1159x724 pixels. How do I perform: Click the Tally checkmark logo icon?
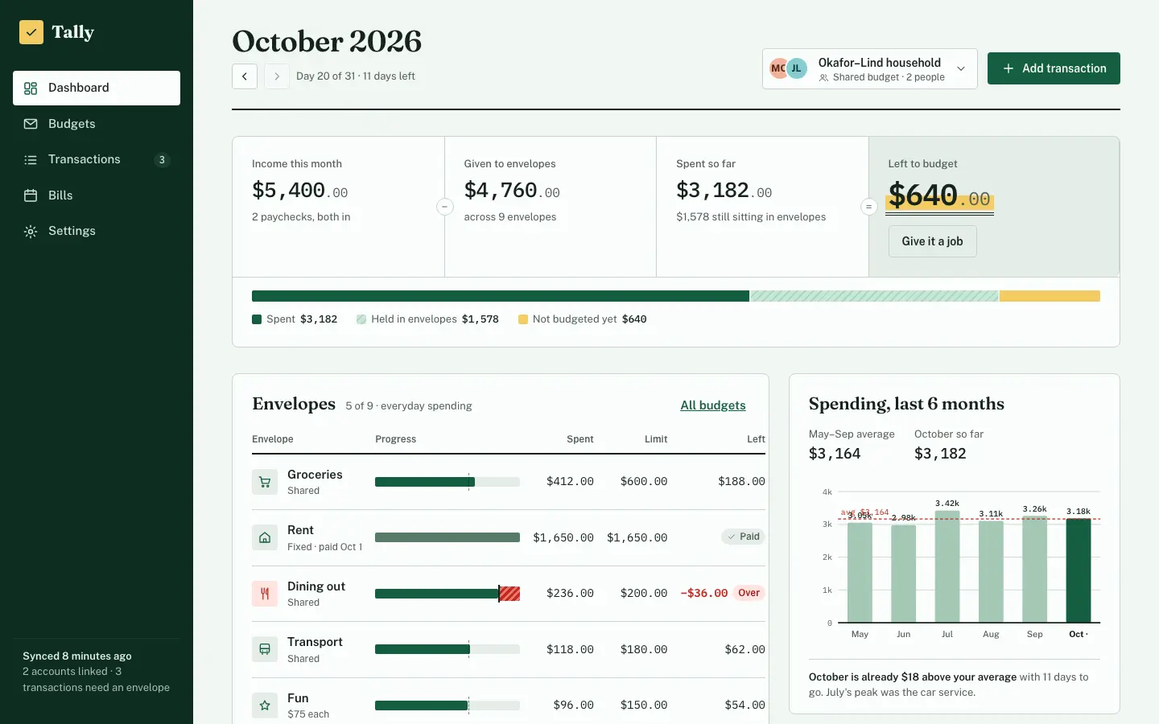click(x=31, y=32)
